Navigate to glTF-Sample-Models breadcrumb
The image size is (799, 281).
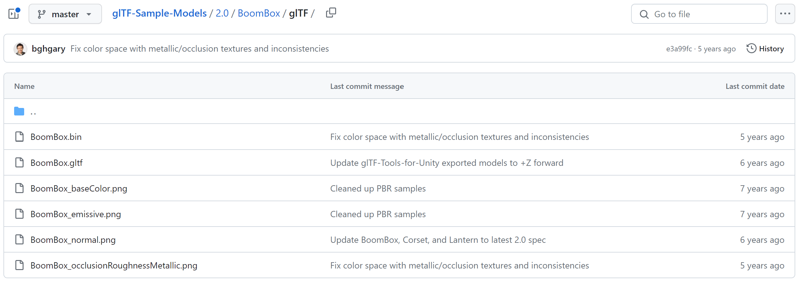159,13
